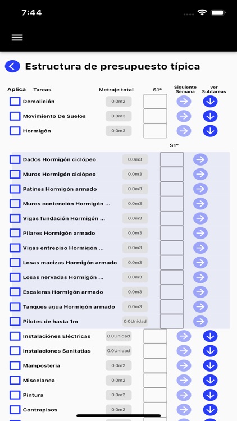Image resolution: width=237 pixels, height=421 pixels.
Task: Select the S1° field for Muros Hormigón ciclópeo
Action: [172, 174]
